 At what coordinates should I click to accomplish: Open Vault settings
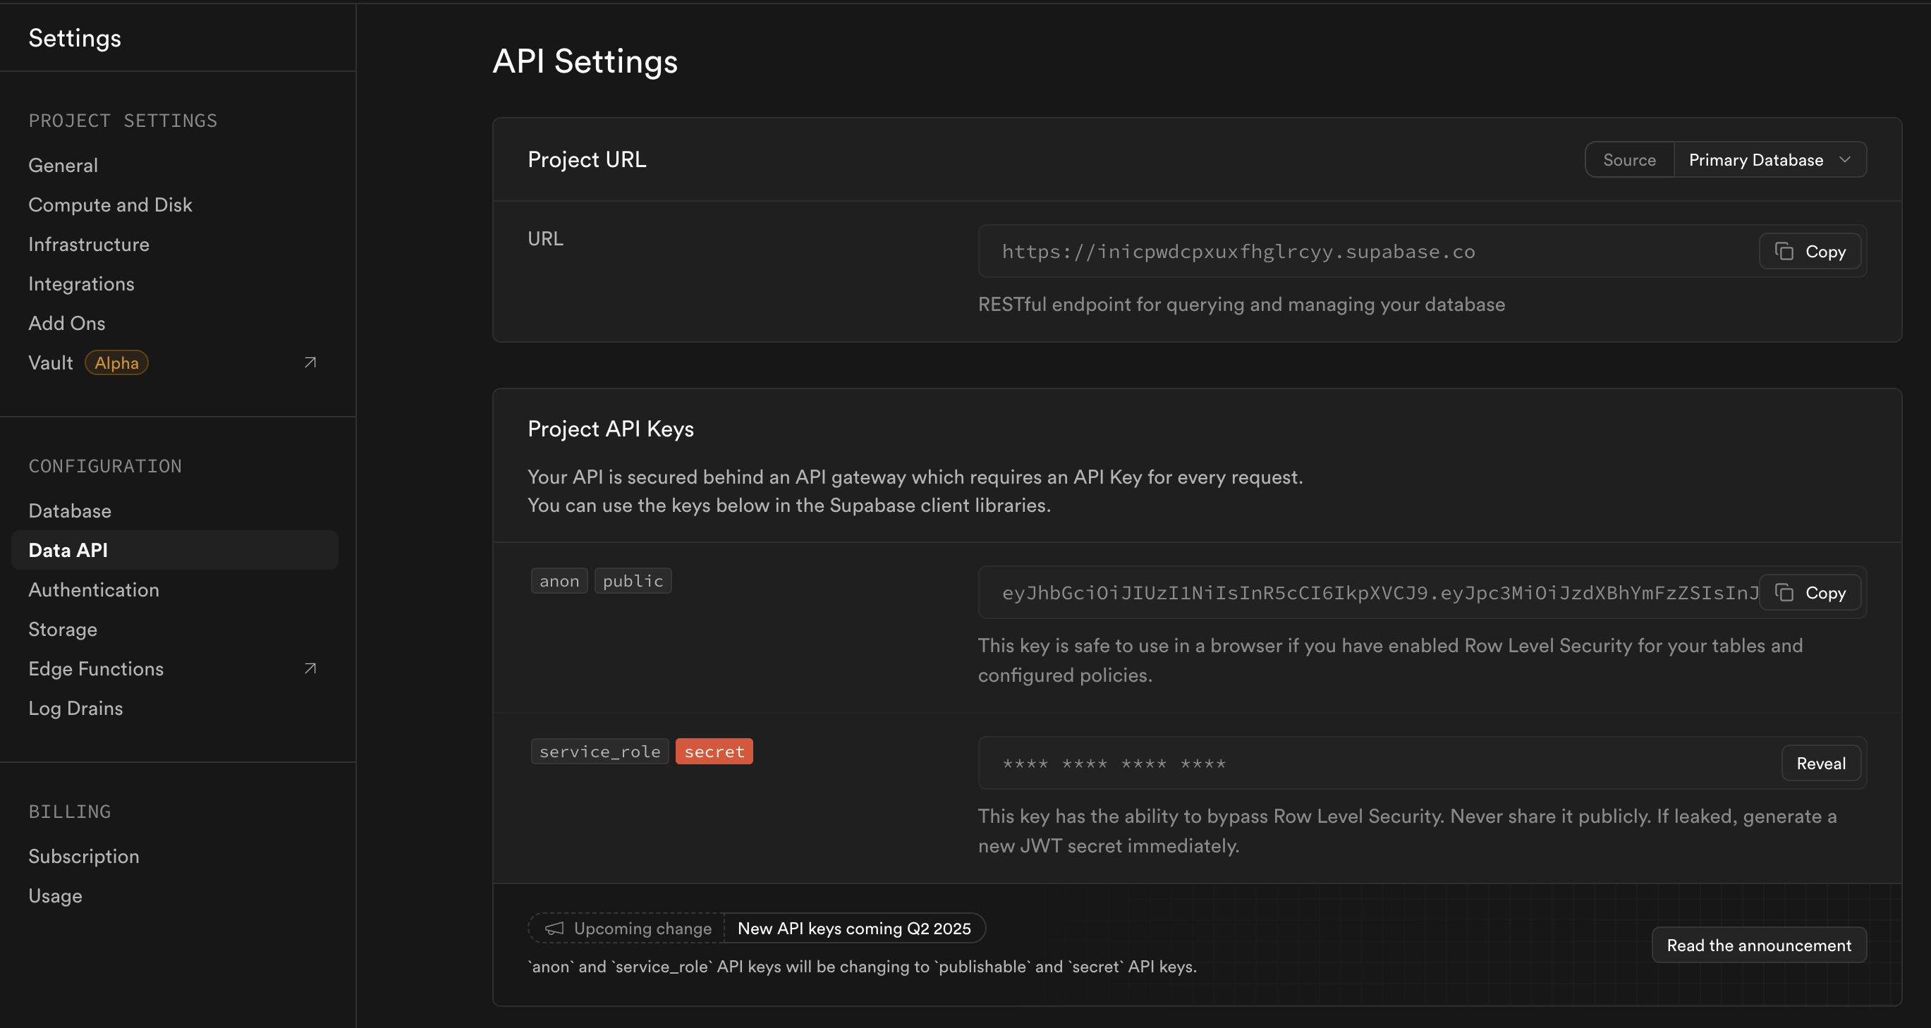pyautogui.click(x=50, y=362)
